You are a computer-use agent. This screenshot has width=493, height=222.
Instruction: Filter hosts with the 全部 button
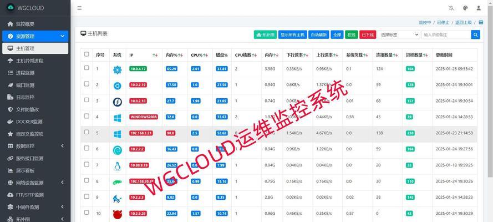[x=337, y=34]
